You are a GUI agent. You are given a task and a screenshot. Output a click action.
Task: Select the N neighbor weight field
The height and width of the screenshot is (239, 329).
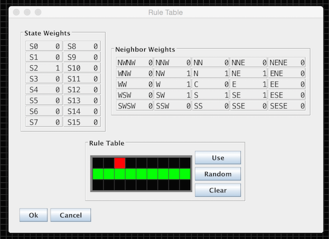click(211, 73)
